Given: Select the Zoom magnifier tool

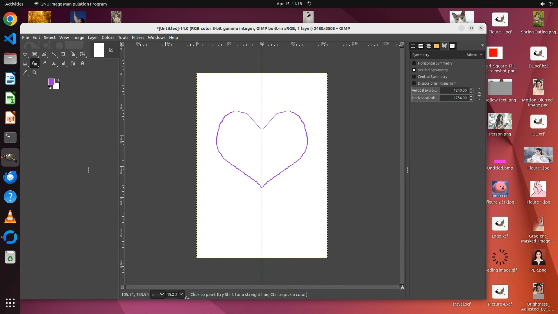Looking at the screenshot, I should click(35, 73).
